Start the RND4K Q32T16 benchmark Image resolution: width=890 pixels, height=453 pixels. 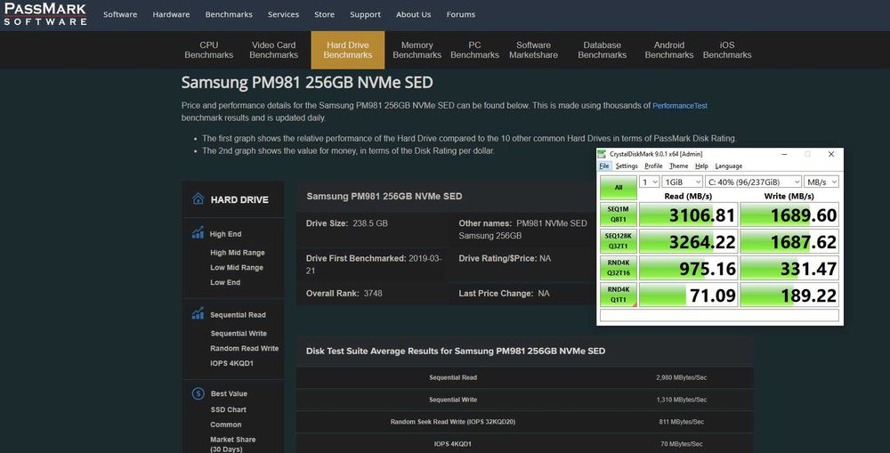618,268
